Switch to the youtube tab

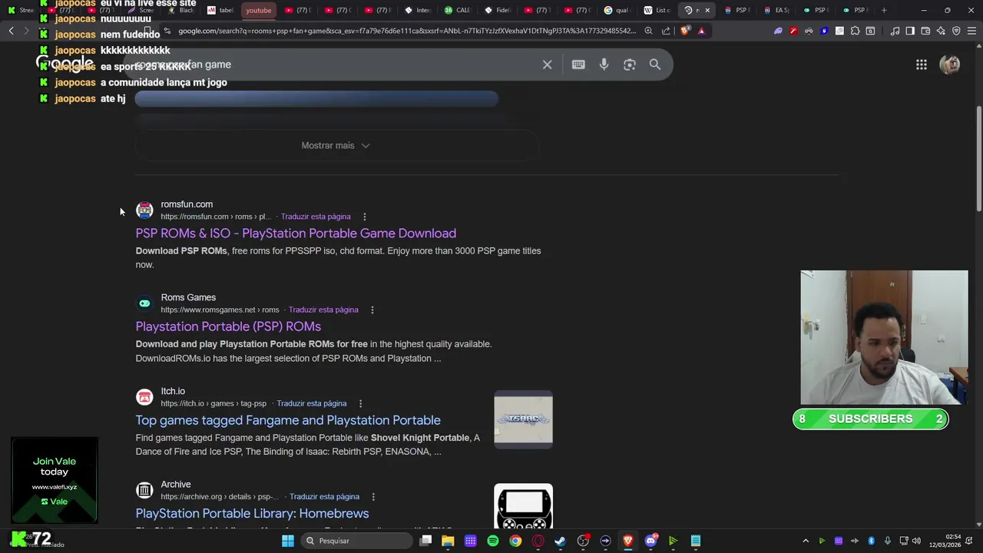[259, 10]
